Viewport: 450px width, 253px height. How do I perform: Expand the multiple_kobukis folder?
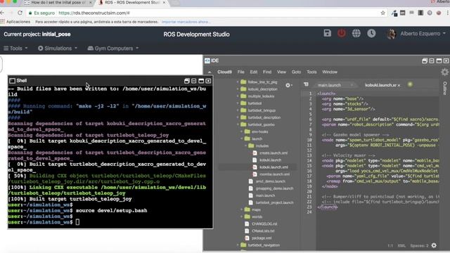238,96
